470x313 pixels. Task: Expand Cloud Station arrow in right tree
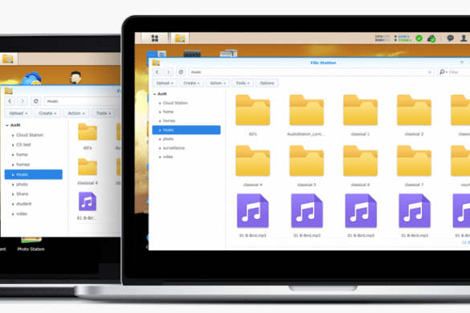[160, 103]
